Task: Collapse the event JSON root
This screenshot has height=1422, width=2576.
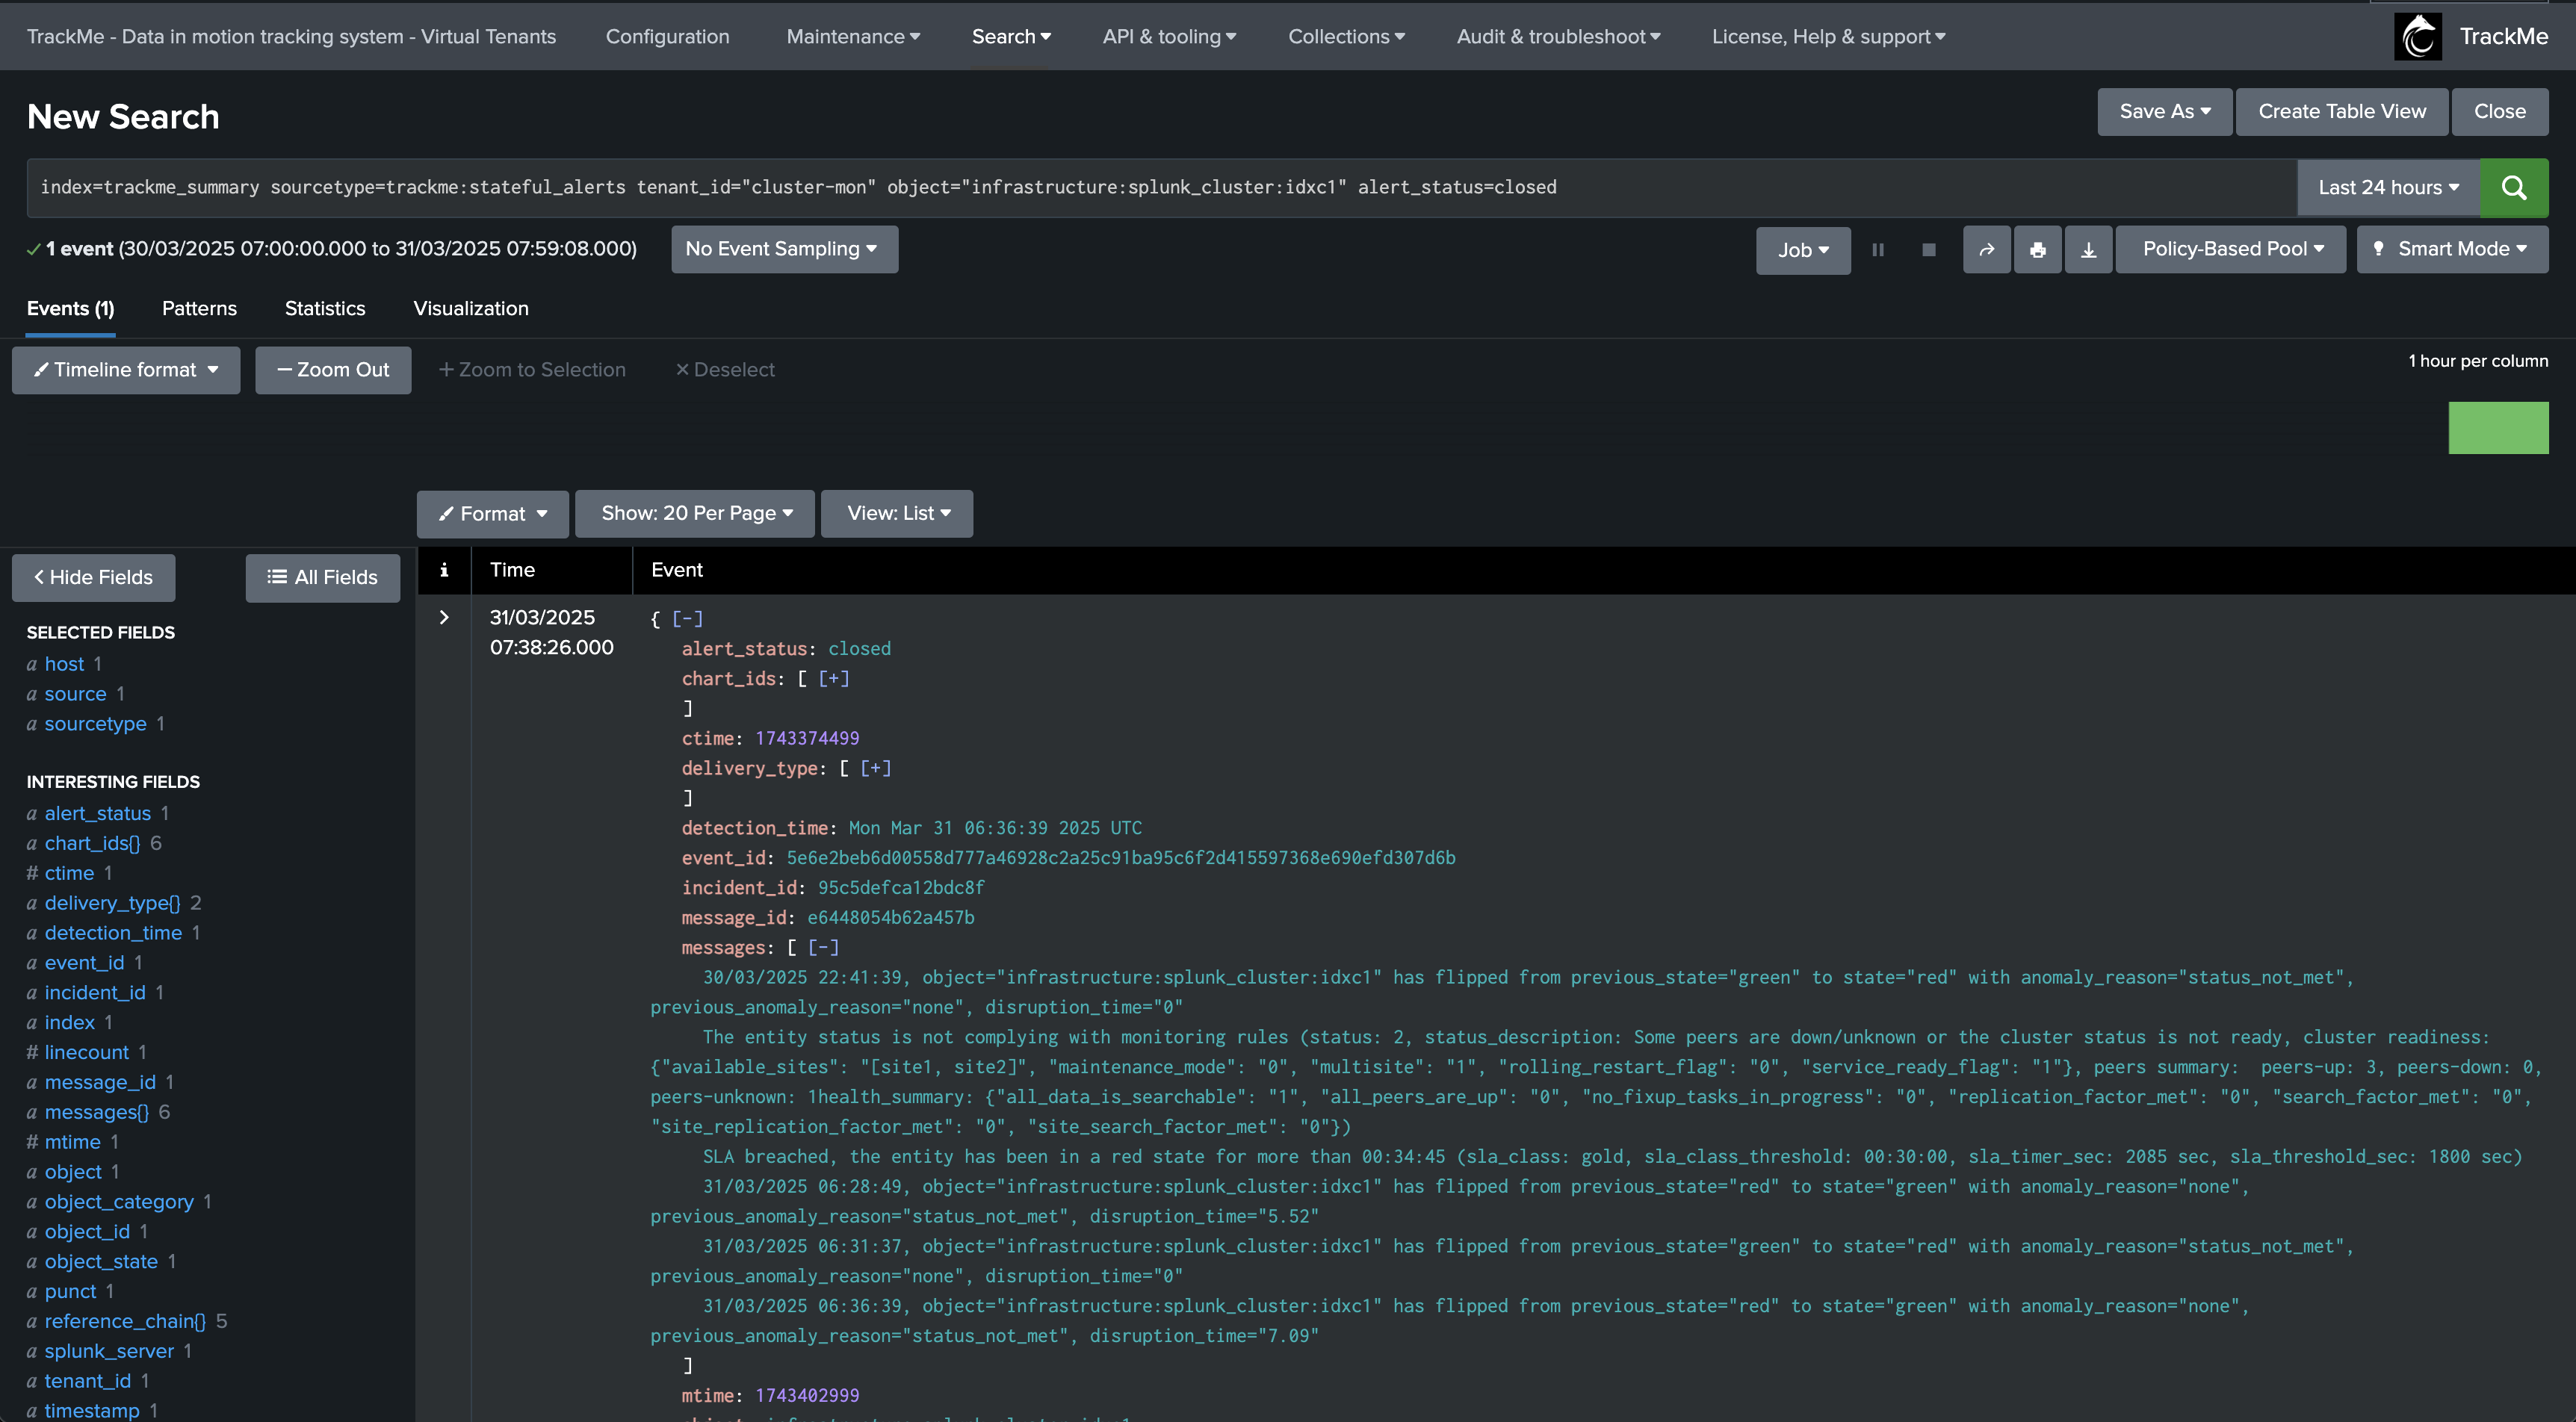Action: coord(687,618)
